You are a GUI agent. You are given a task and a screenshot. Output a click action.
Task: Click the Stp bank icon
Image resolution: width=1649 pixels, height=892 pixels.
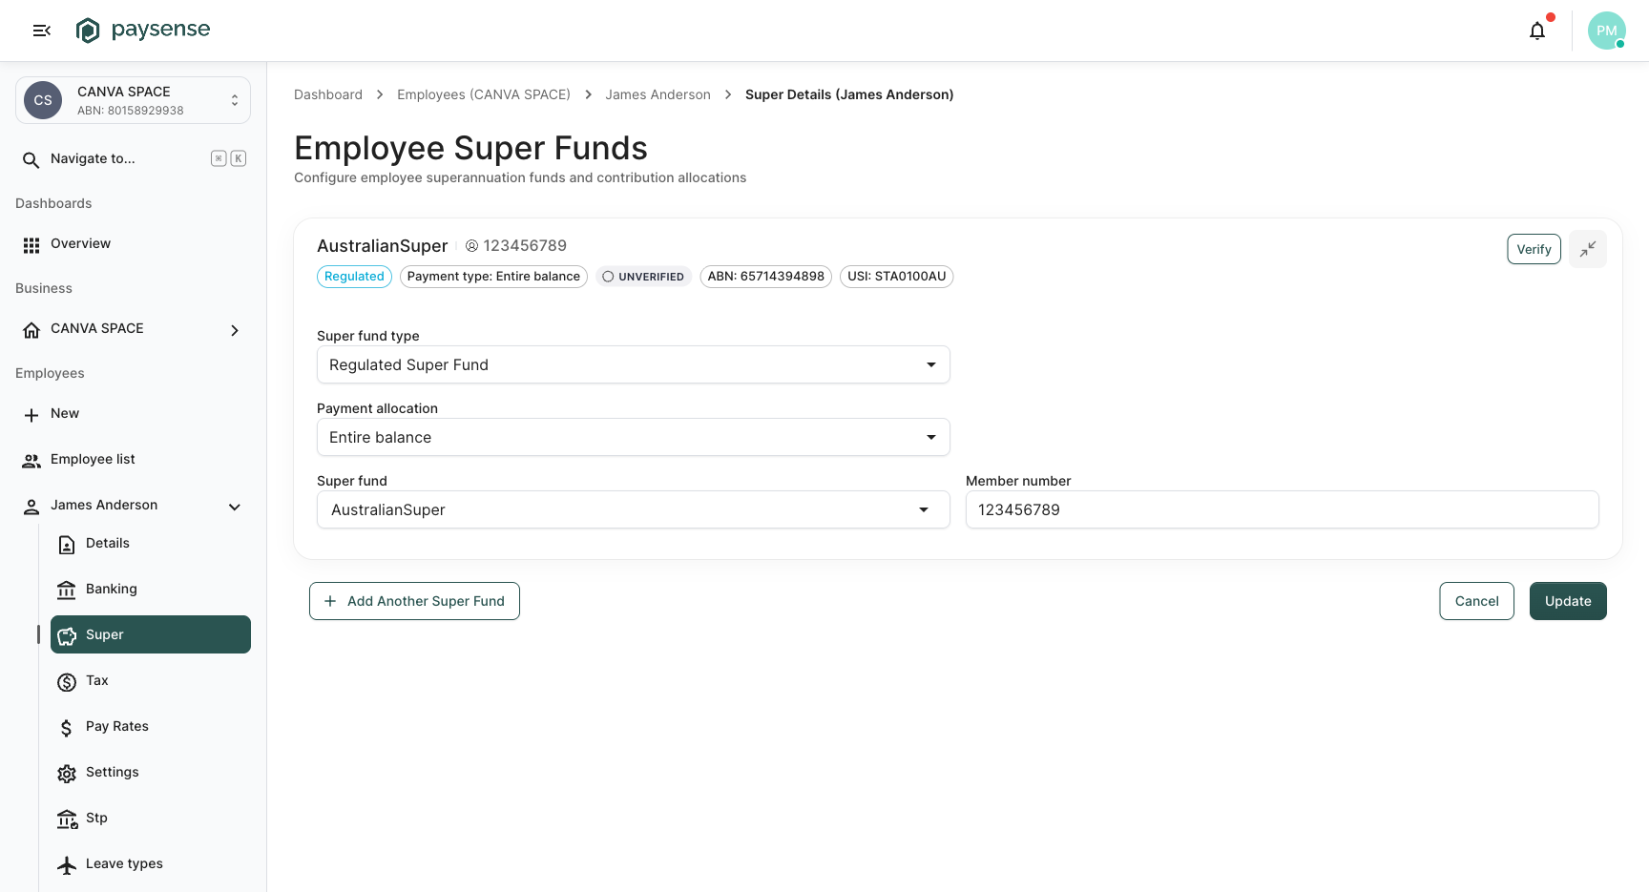(x=67, y=819)
